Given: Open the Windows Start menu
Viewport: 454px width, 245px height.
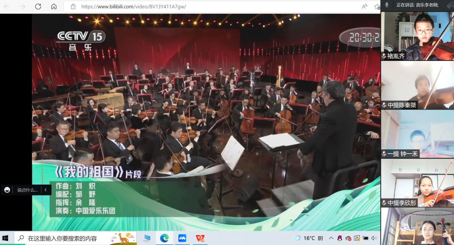Looking at the screenshot, I should [6, 238].
